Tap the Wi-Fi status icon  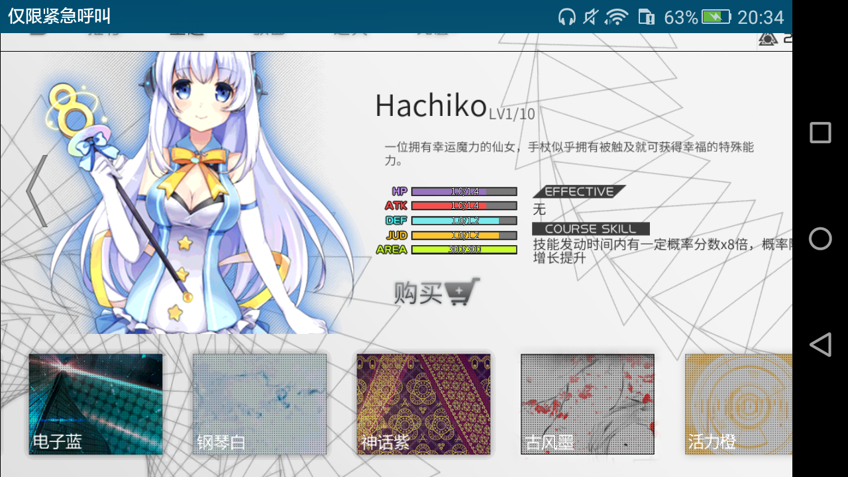click(617, 17)
